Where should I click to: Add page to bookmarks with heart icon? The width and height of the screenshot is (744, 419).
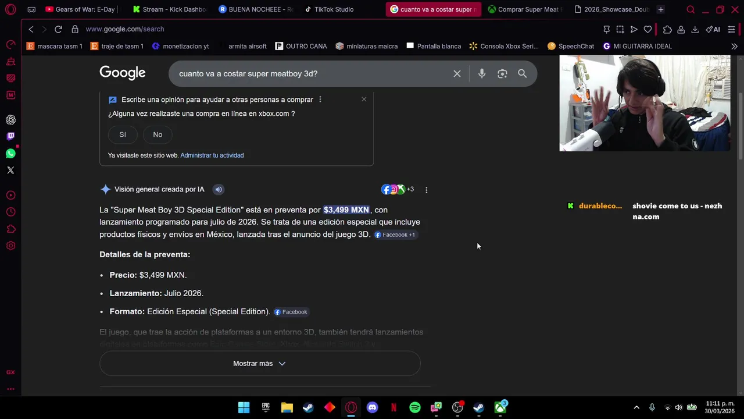click(x=648, y=30)
